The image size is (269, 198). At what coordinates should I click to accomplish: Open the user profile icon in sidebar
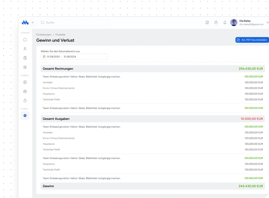pyautogui.click(x=25, y=49)
